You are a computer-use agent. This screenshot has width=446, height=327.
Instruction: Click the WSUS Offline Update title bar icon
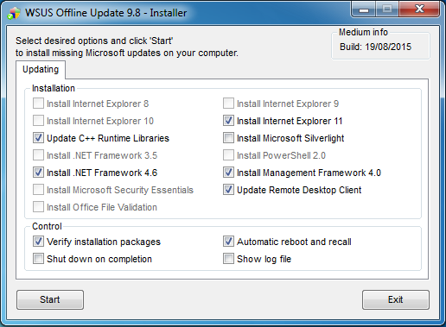(x=14, y=13)
